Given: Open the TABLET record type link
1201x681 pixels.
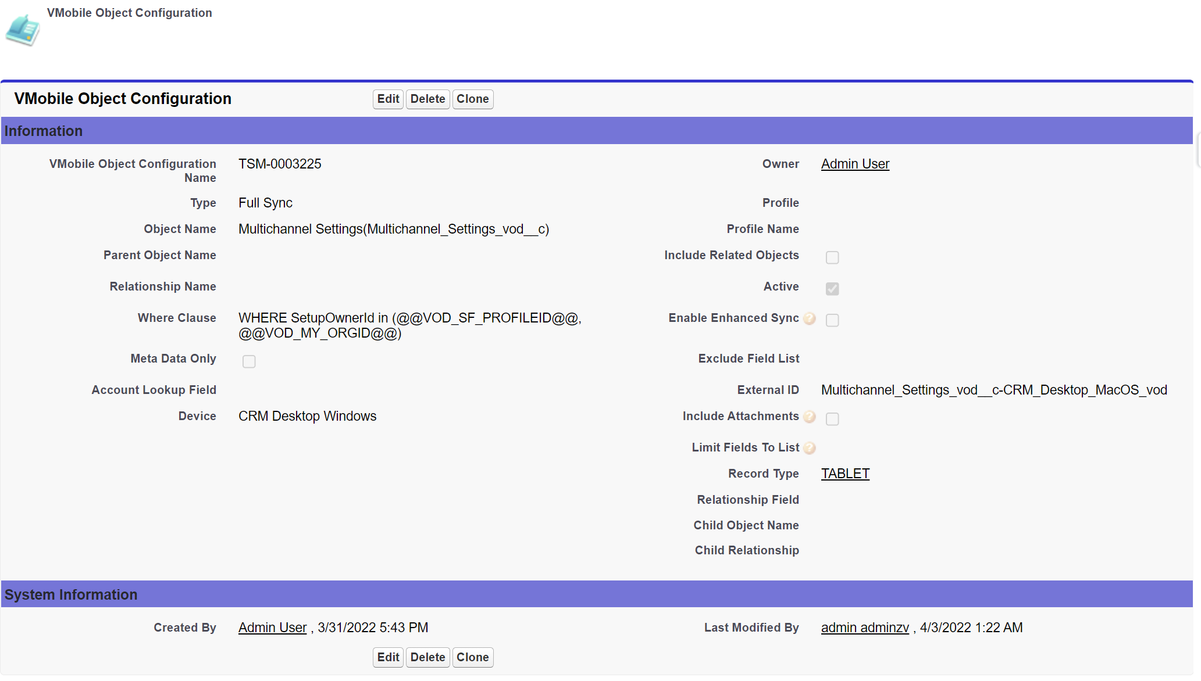Looking at the screenshot, I should click(845, 474).
